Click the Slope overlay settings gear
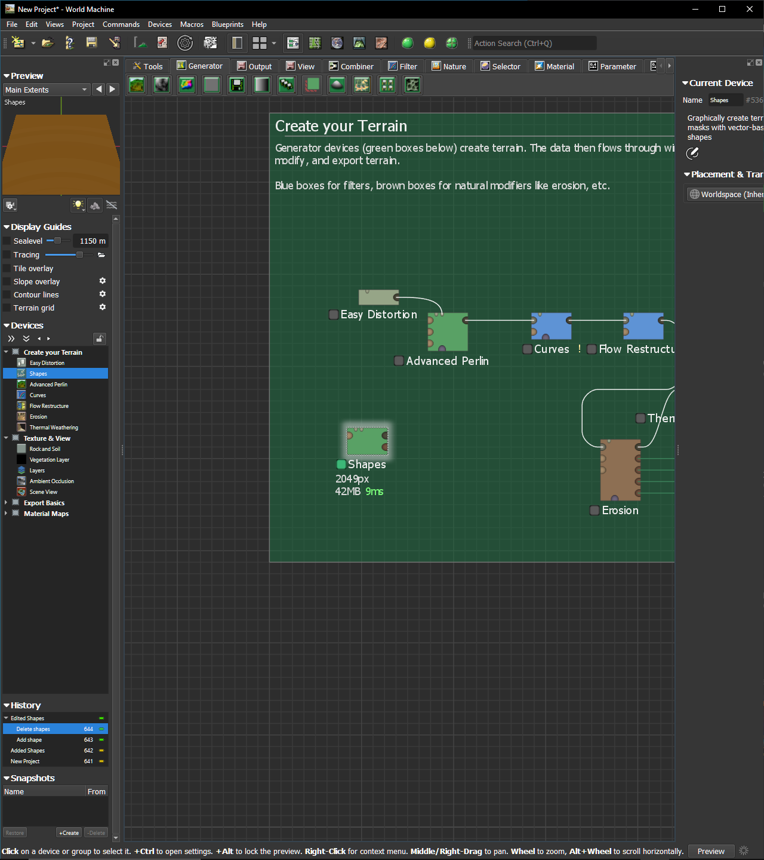Screen dimensions: 764x860 103,281
